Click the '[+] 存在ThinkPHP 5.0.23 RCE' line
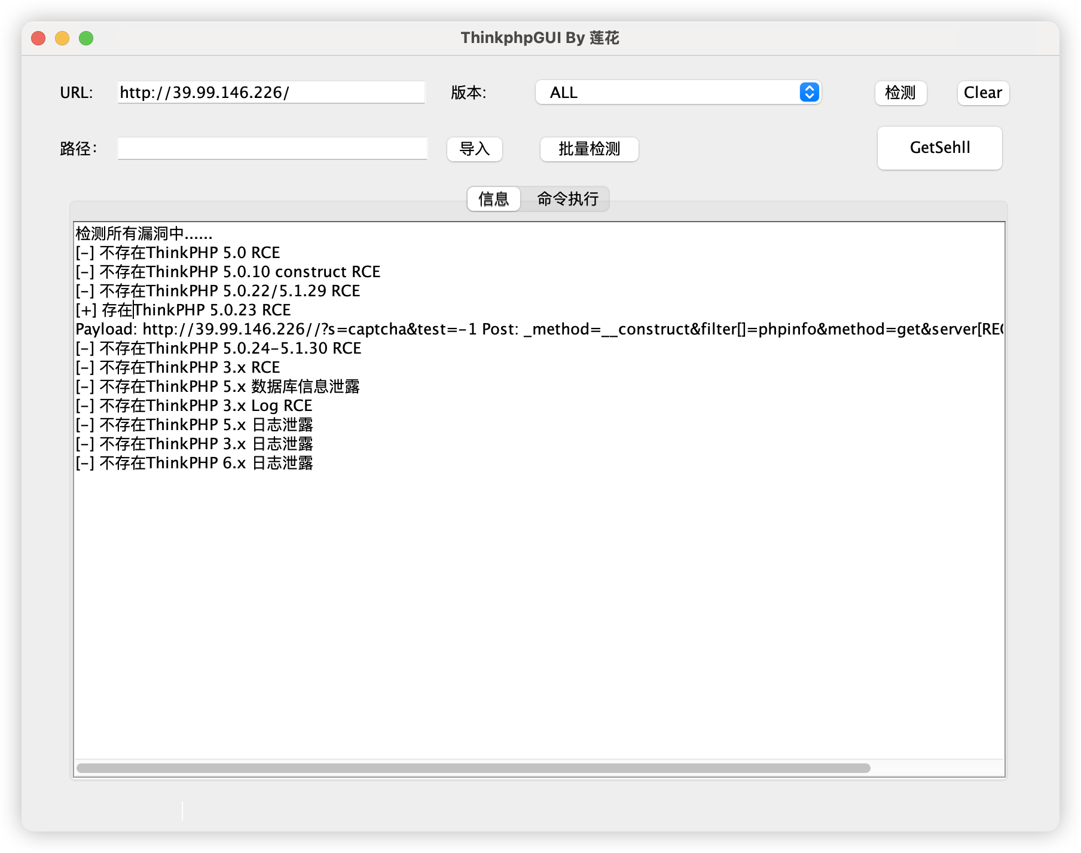This screenshot has width=1081, height=853. point(183,310)
